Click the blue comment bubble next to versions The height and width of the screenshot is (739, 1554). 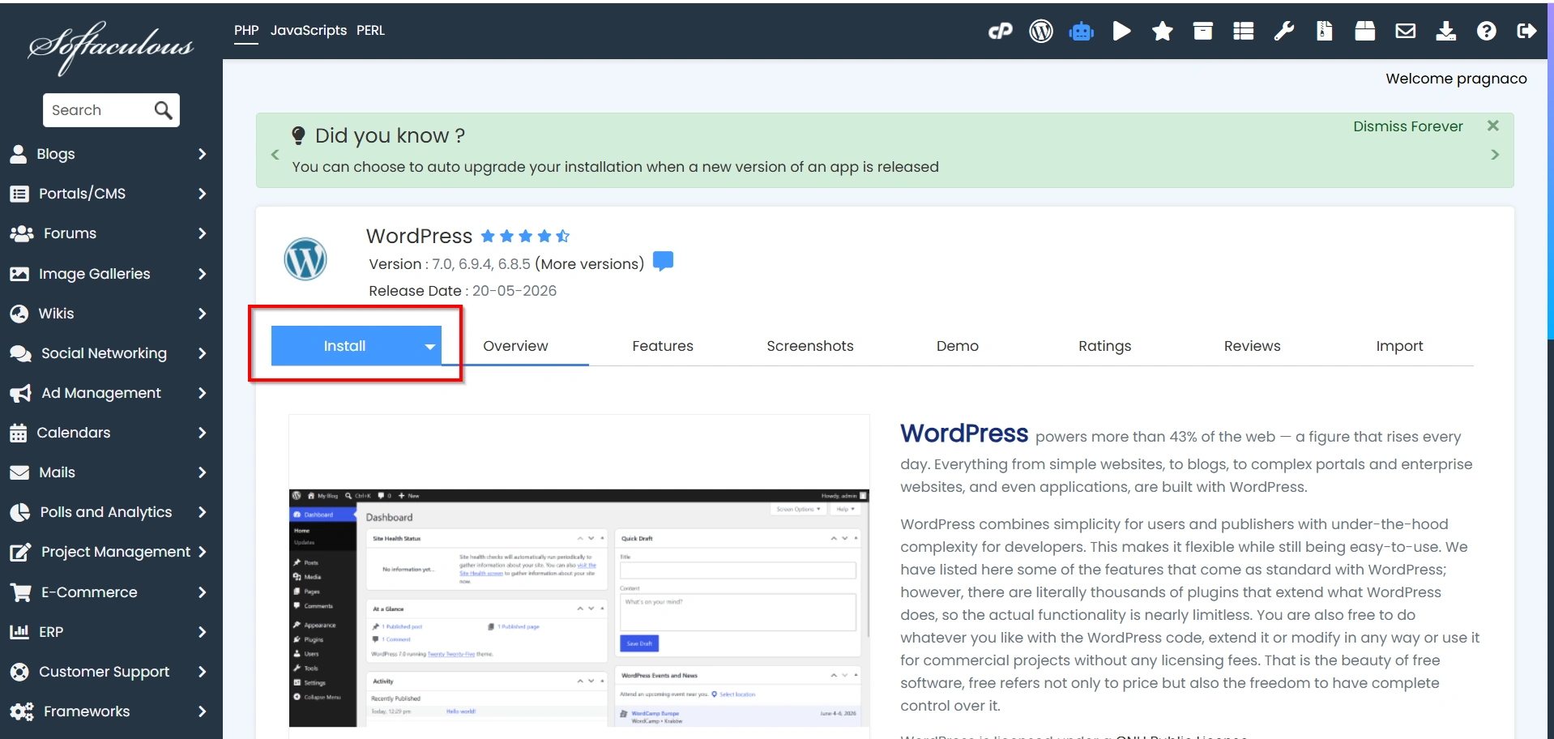coord(663,261)
